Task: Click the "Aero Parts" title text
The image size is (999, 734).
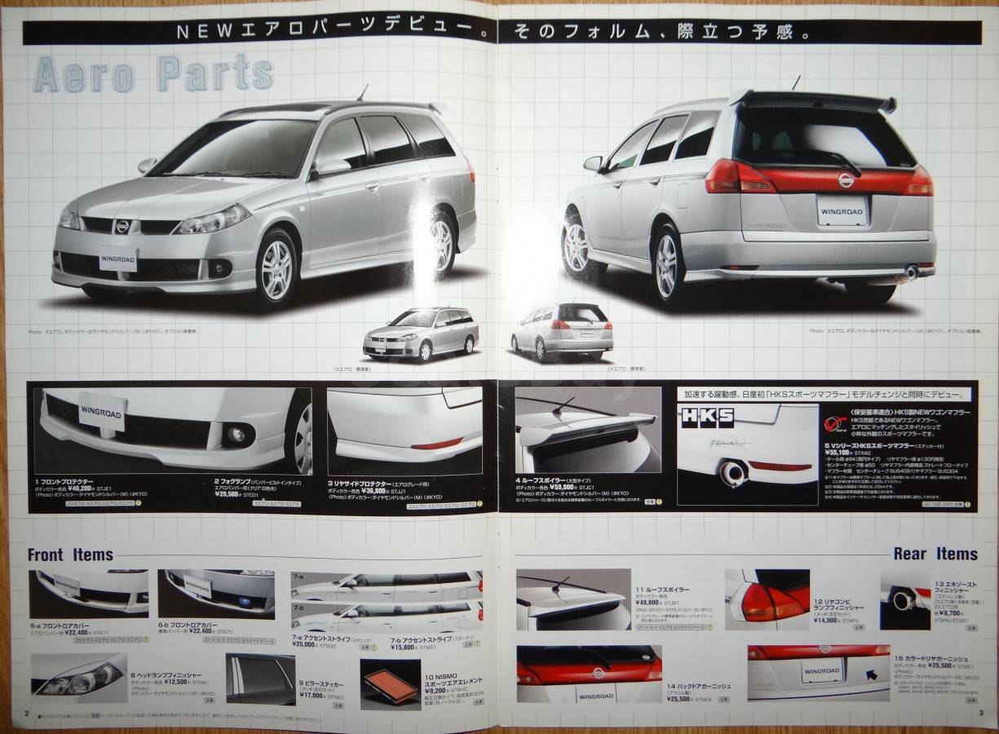Action: [x=153, y=74]
